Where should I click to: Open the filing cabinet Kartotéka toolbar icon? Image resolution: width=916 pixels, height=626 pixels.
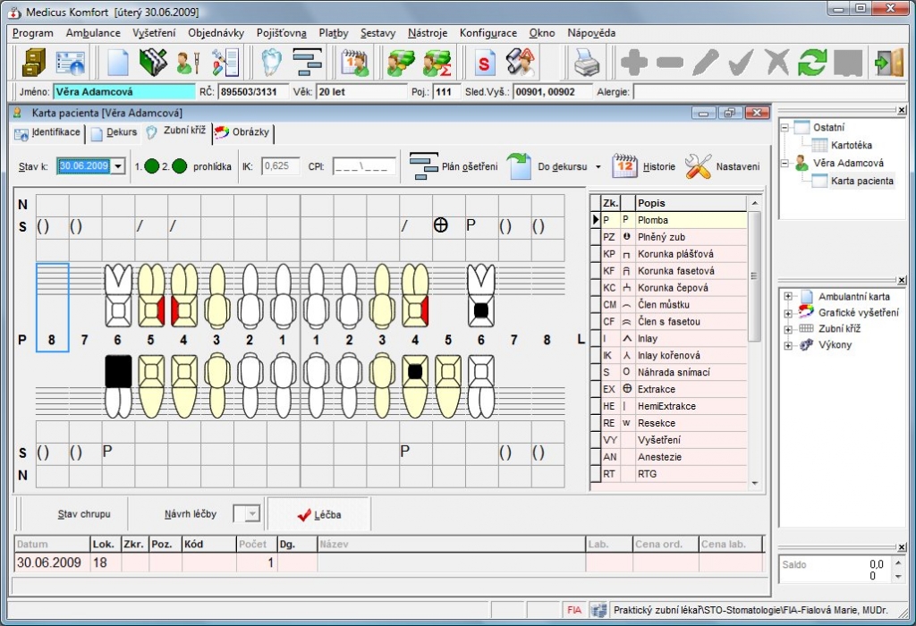pyautogui.click(x=34, y=63)
